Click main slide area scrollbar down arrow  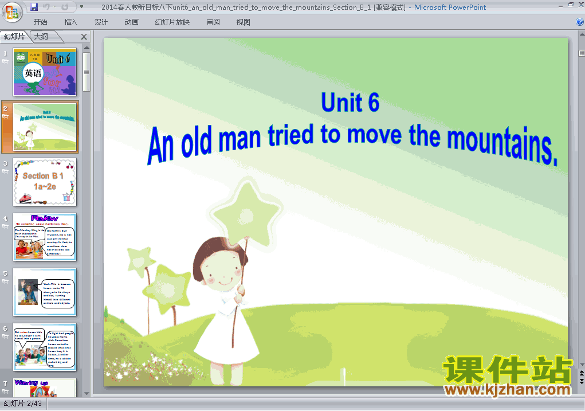pos(582,365)
